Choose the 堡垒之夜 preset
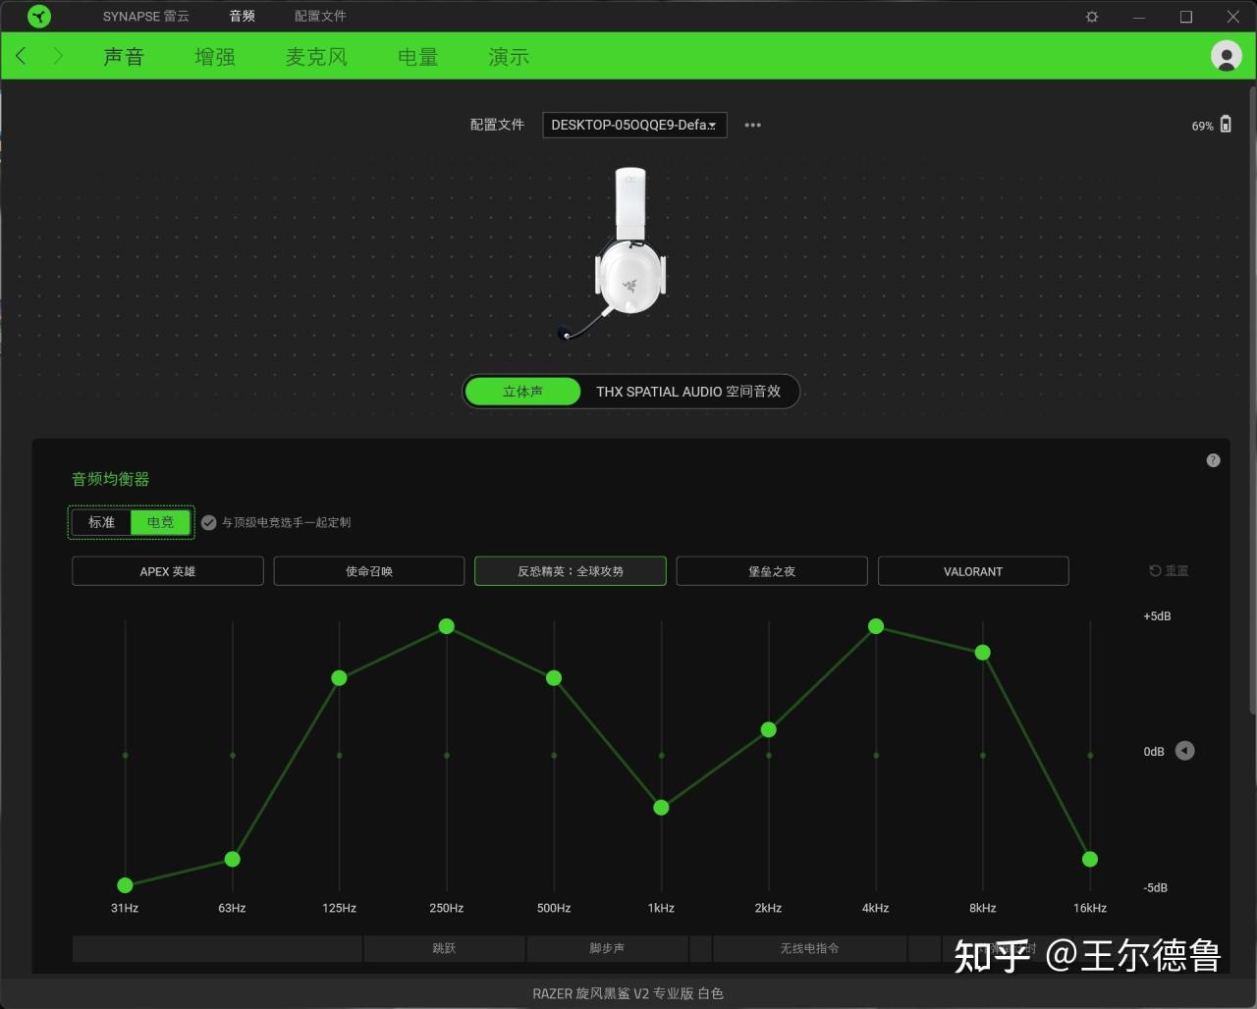Viewport: 1257px width, 1009px height. click(772, 571)
